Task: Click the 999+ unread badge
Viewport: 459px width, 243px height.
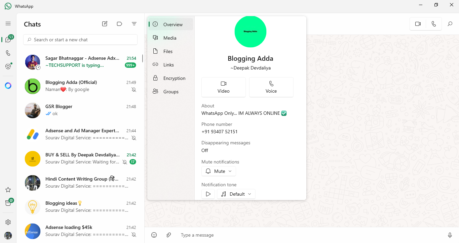Action: 130,65
